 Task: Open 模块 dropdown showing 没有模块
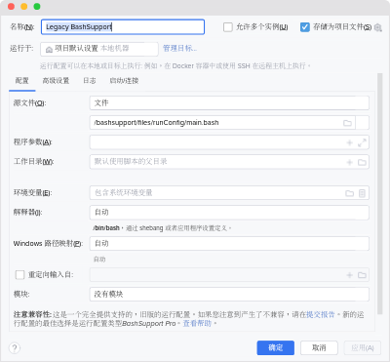[229, 295]
